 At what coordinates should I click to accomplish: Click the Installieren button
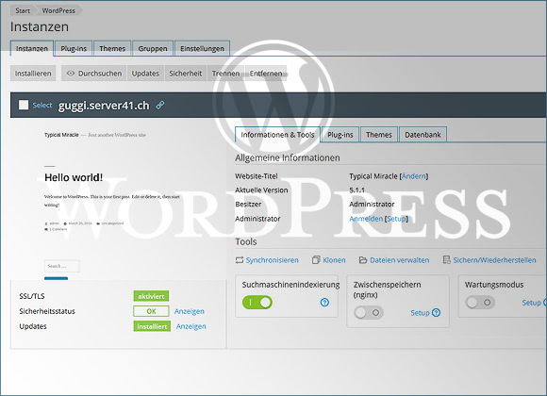pos(33,74)
